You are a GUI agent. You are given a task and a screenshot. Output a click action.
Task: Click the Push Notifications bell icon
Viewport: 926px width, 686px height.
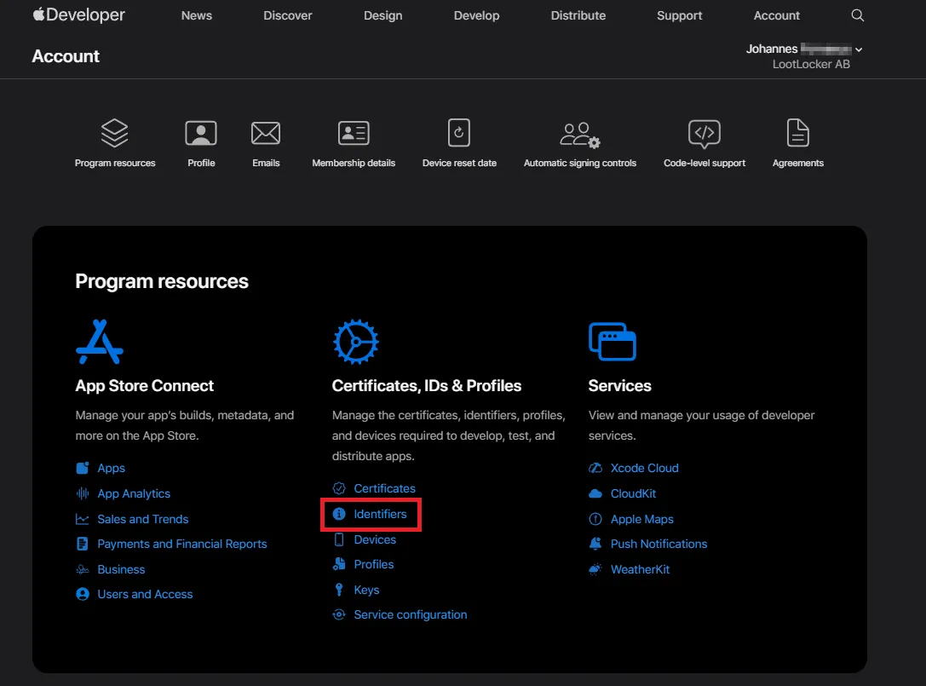pyautogui.click(x=595, y=545)
